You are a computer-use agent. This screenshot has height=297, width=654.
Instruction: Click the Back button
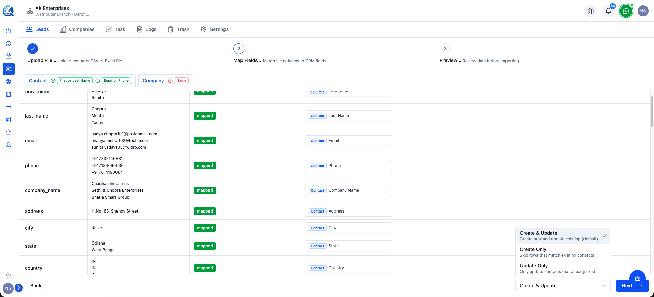pos(36,286)
